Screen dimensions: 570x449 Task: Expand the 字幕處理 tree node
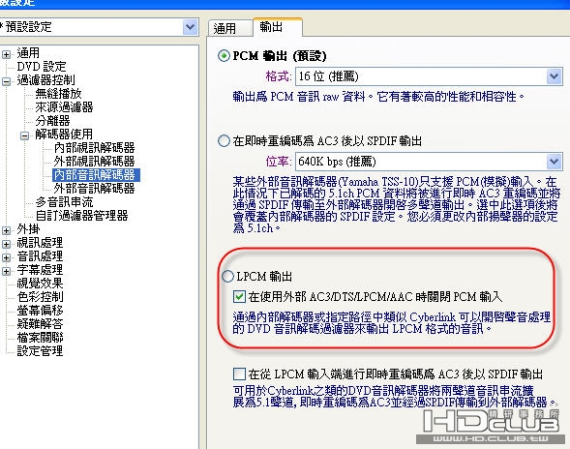[6, 271]
